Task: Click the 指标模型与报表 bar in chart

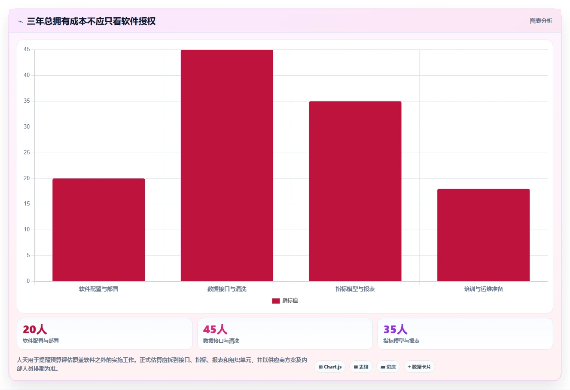Action: [355, 191]
